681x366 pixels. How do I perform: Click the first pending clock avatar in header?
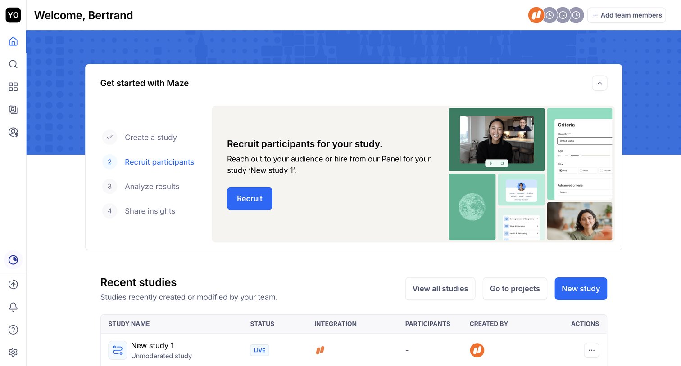(549, 15)
